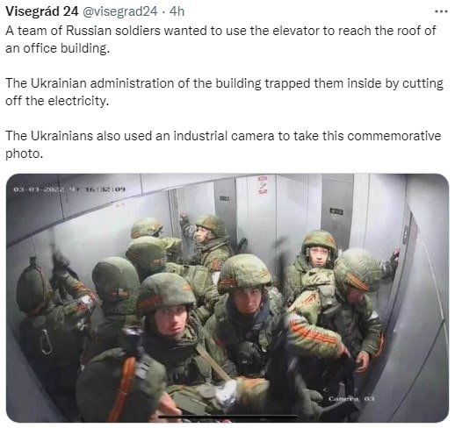Open the attached elevator photo

(227, 298)
